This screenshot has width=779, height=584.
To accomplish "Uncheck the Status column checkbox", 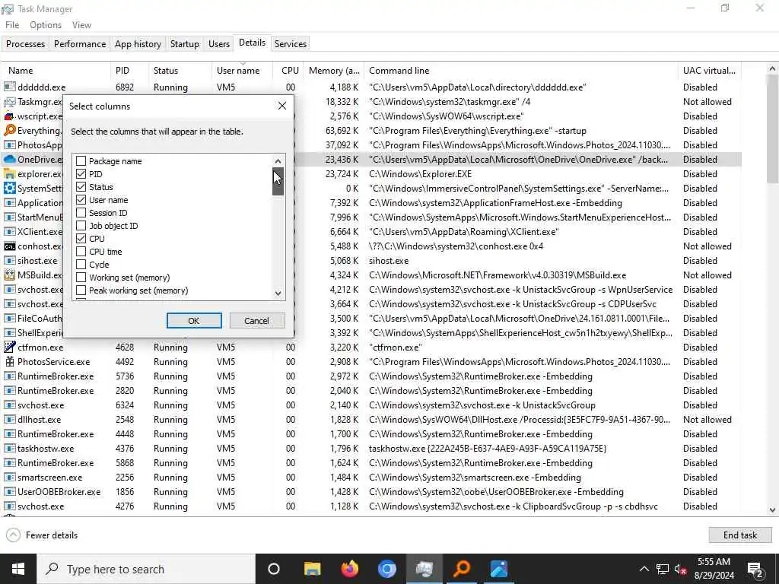I will point(81,187).
